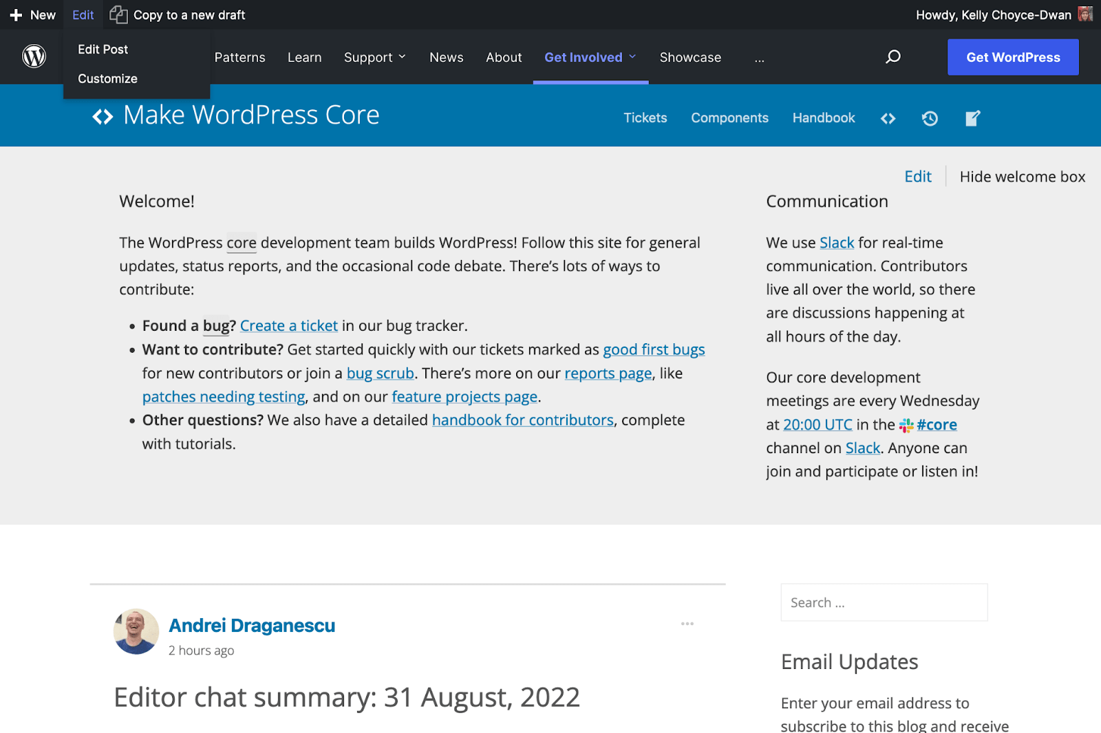The image size is (1101, 733).
Task: Open search with the magnifier icon
Action: 893,57
